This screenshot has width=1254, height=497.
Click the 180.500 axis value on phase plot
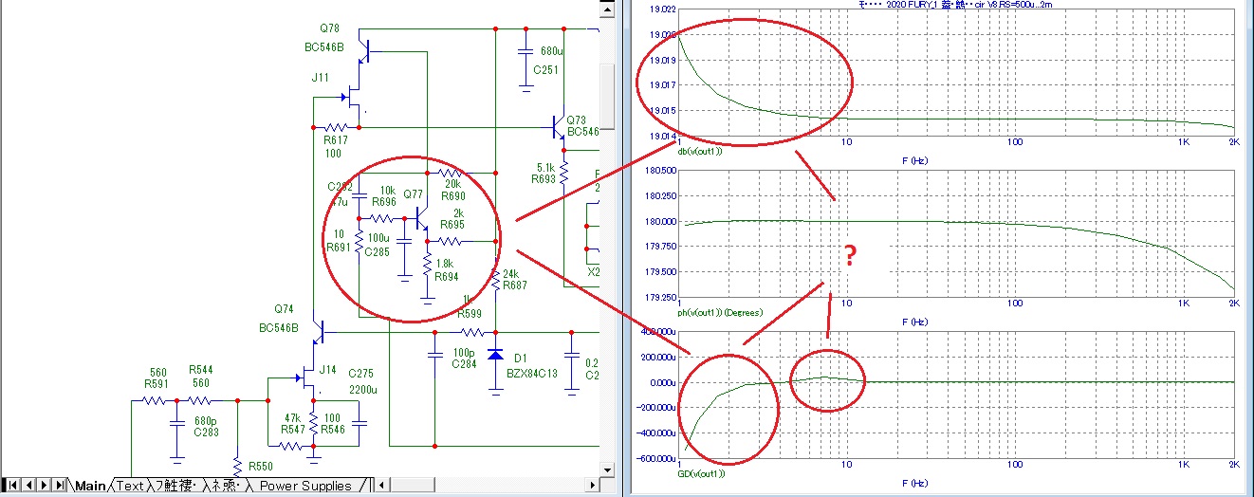[x=659, y=171]
